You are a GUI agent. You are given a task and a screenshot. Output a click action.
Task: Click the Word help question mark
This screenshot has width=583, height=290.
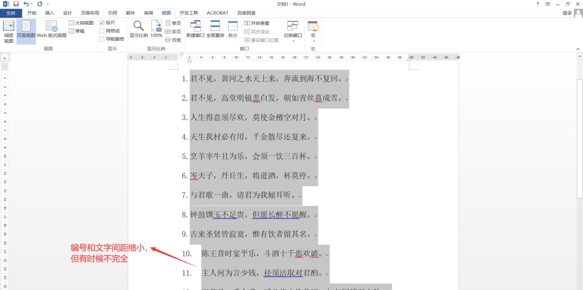pos(538,4)
